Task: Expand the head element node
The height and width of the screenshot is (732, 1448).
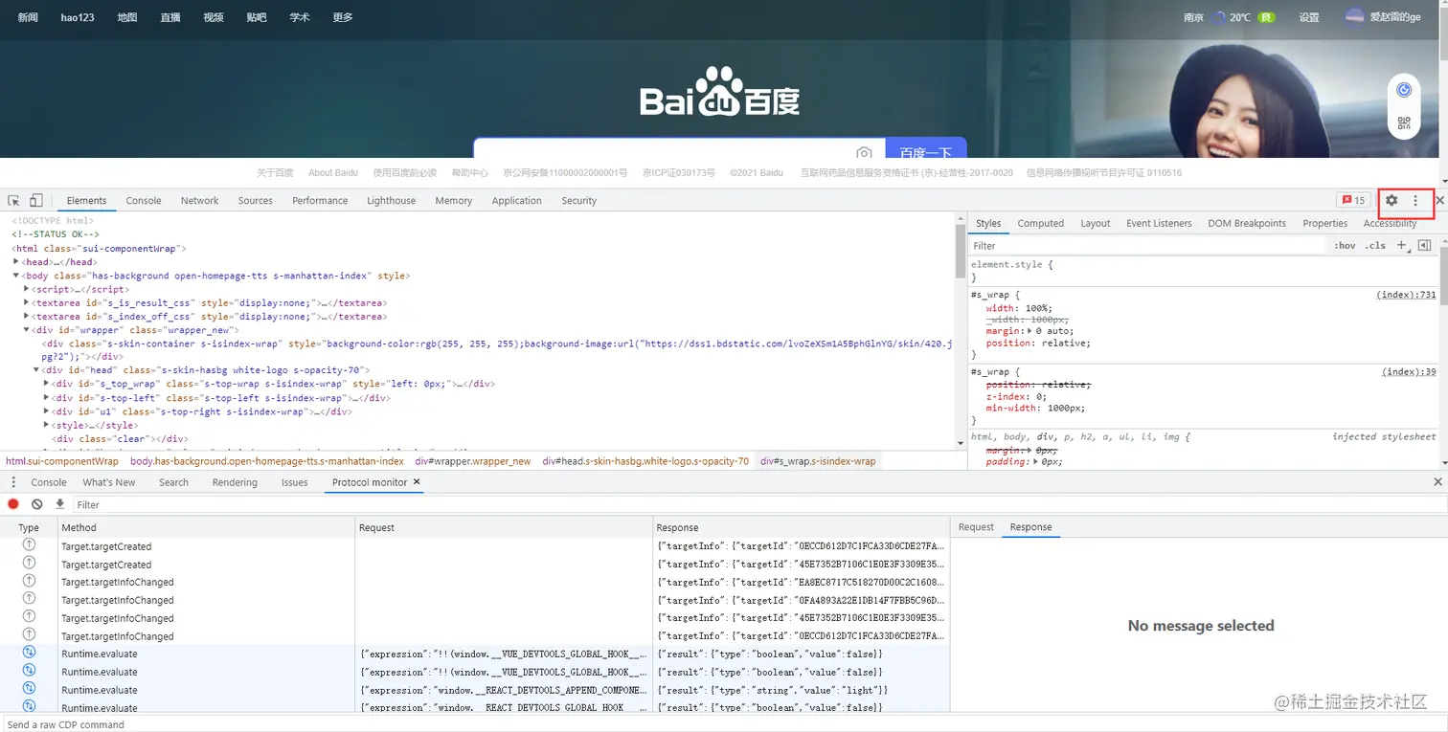Action: tap(16, 262)
